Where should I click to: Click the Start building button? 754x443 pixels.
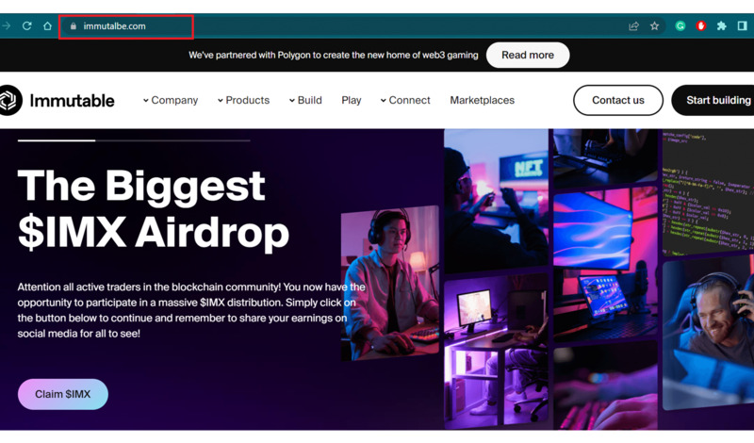(x=713, y=100)
